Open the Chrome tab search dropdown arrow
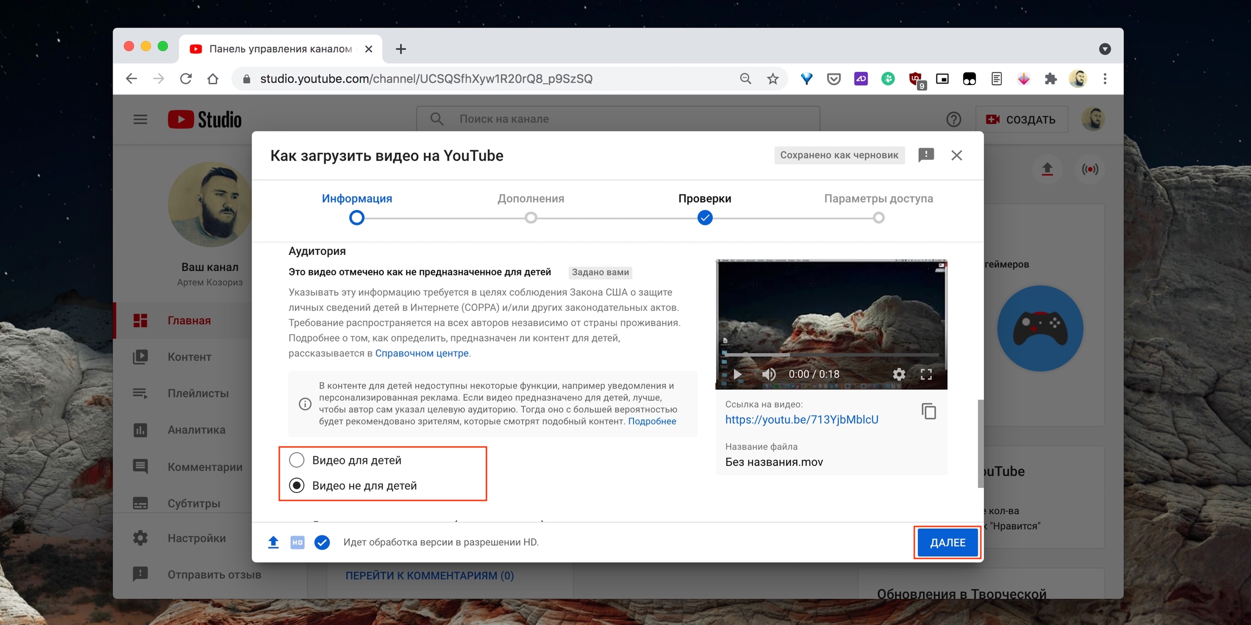 point(1105,49)
